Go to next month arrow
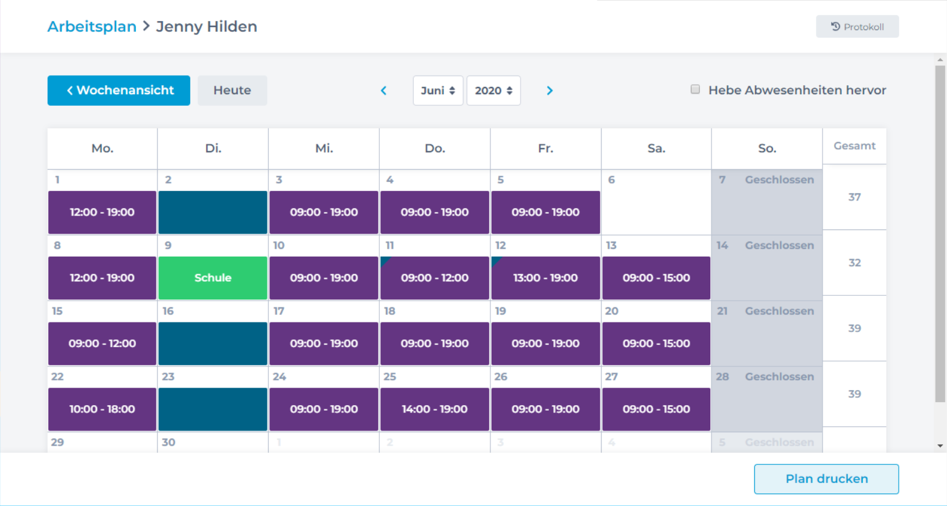 pos(550,91)
